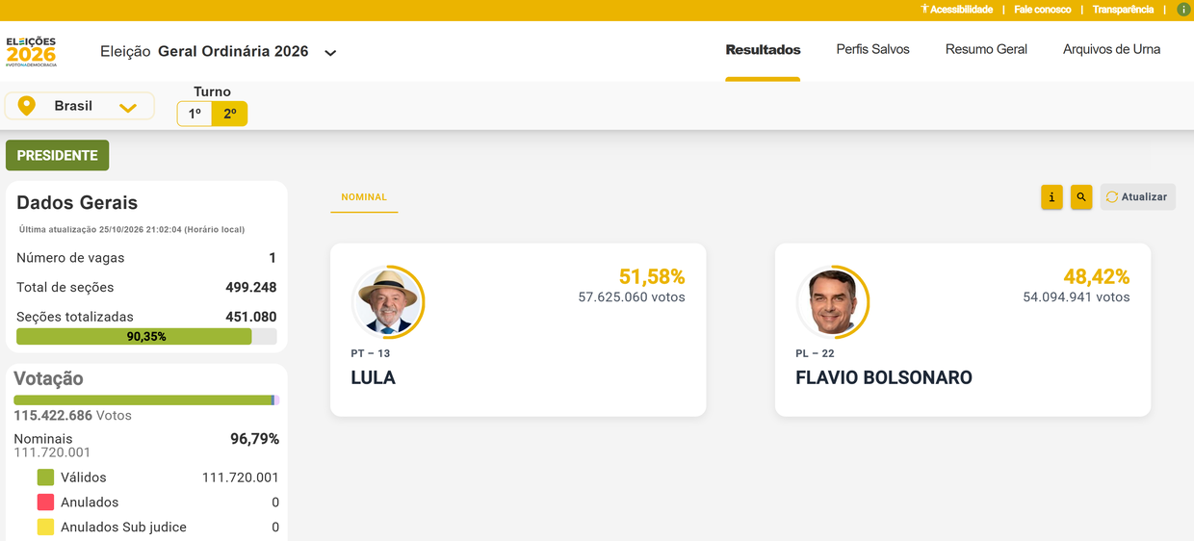This screenshot has width=1194, height=541.
Task: Open the Resumo Geral tab
Action: 986,49
